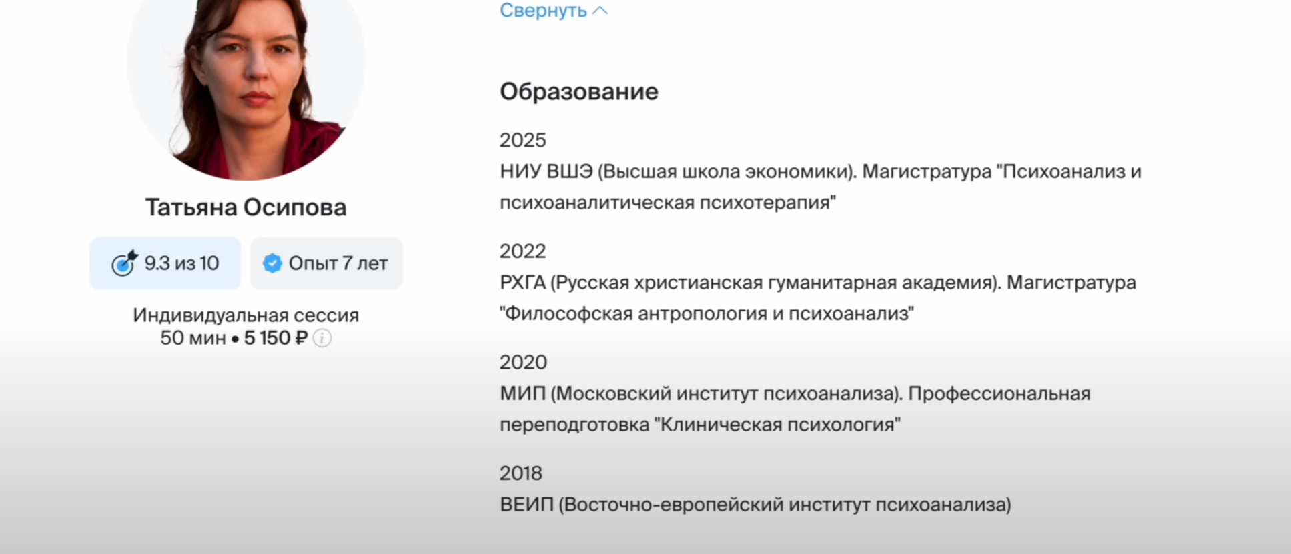
Task: Select the 2018 education year
Action: [520, 473]
